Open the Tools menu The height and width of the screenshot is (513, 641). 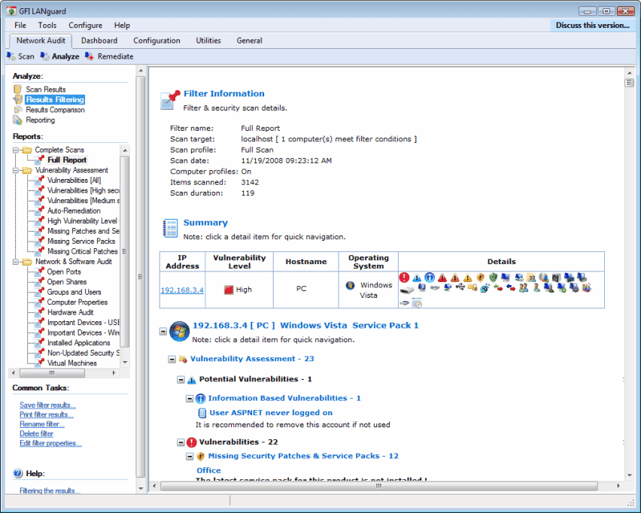pyautogui.click(x=47, y=26)
